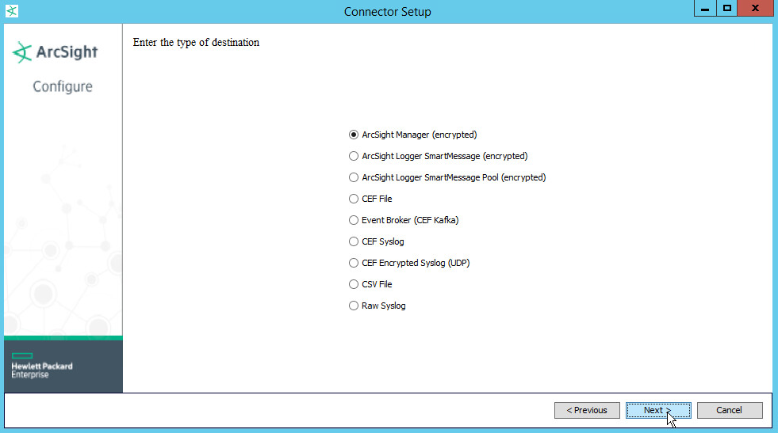The width and height of the screenshot is (778, 433).
Task: Click the 'Enter the type of destination' heading
Action: (x=196, y=43)
